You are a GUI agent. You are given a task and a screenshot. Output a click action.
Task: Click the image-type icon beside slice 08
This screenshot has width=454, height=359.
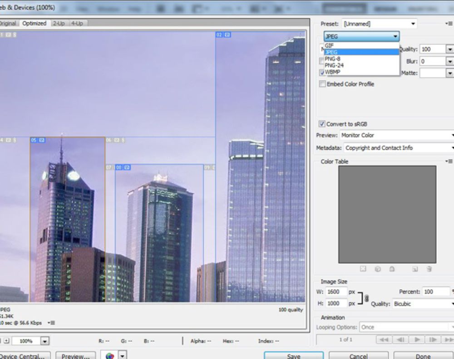[127, 167]
